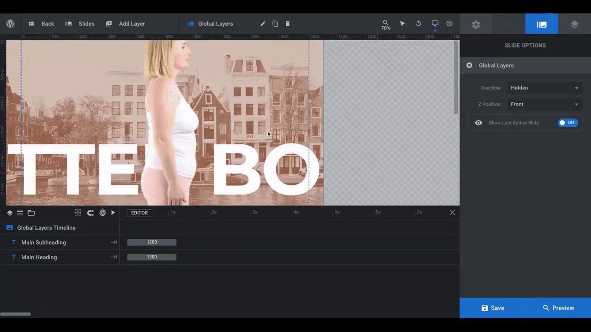This screenshot has height=332, width=591.
Task: Select the Global Layers section icon
Action: pyautogui.click(x=469, y=65)
